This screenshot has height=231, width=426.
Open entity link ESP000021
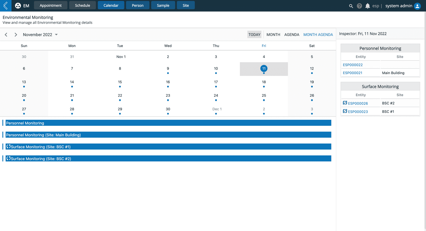[352, 73]
